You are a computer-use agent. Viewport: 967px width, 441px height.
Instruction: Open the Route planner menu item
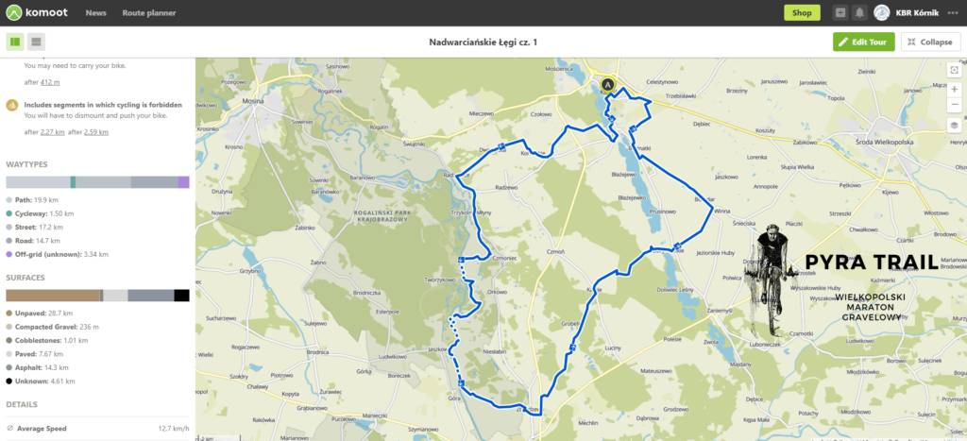click(148, 13)
